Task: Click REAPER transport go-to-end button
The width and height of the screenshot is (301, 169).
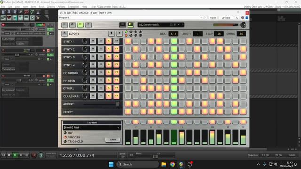Action: 27,155
